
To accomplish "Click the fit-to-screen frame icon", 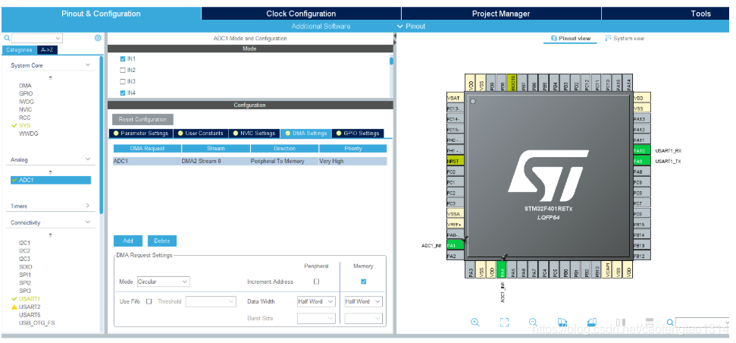I will [504, 323].
